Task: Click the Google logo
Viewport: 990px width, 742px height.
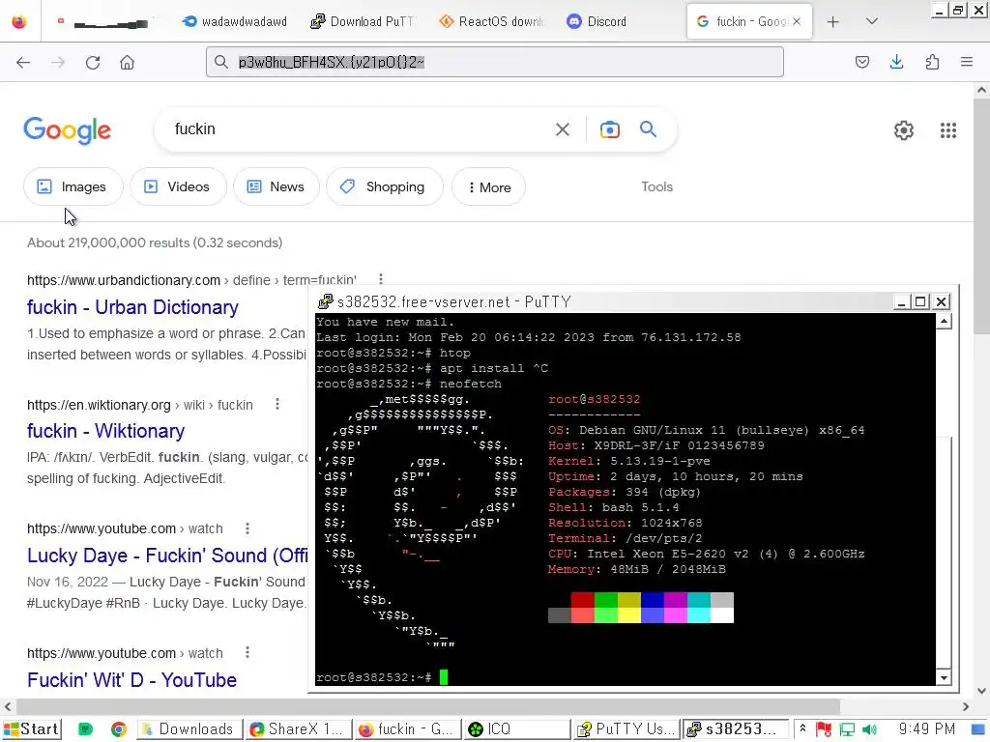Action: pyautogui.click(x=67, y=130)
